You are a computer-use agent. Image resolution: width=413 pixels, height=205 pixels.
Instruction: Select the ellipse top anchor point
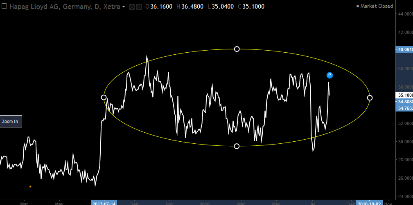pos(237,49)
